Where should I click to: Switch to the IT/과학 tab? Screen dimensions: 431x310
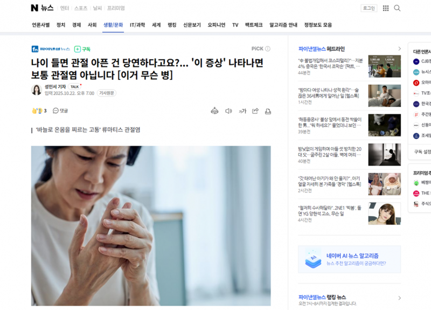(137, 25)
